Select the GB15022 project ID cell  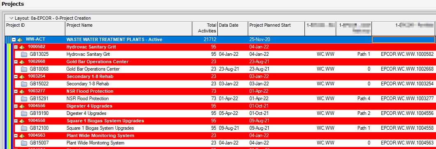coord(39,84)
